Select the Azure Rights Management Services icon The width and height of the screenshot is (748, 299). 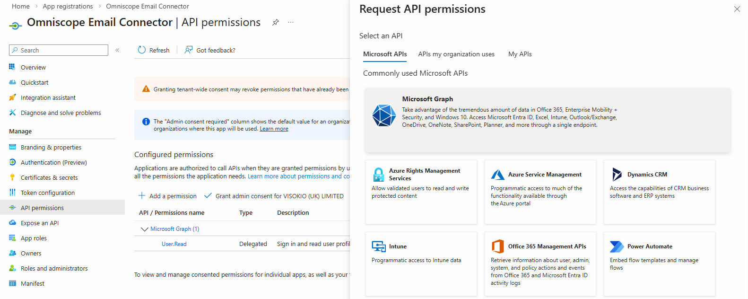pyautogui.click(x=379, y=175)
